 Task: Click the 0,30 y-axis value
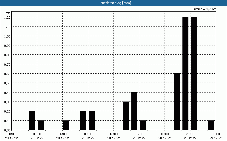[7, 102]
